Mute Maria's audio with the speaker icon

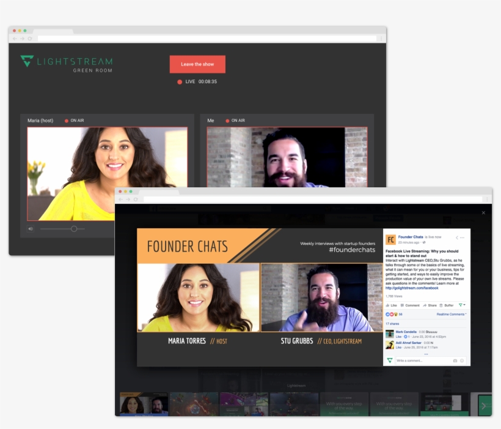click(31, 229)
